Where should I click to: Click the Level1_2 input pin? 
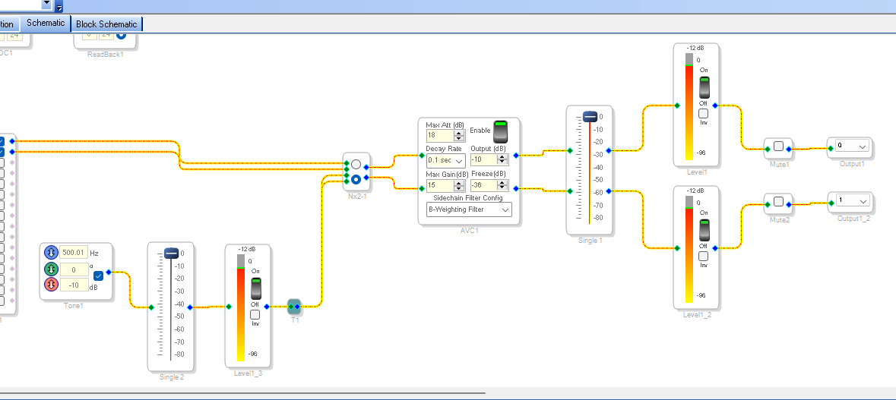coord(677,248)
